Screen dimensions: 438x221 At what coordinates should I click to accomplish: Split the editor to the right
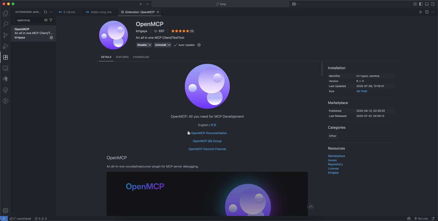point(427,12)
